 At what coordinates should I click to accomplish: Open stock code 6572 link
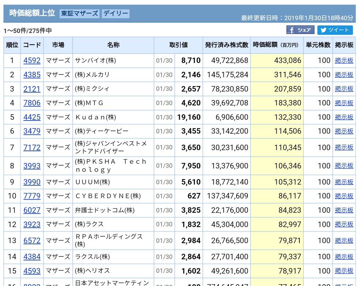point(32,241)
